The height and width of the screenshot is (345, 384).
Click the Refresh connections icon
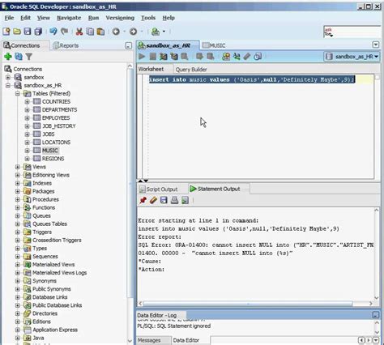point(19,57)
